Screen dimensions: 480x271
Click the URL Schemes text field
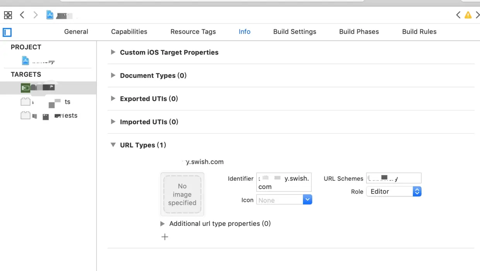(394, 178)
